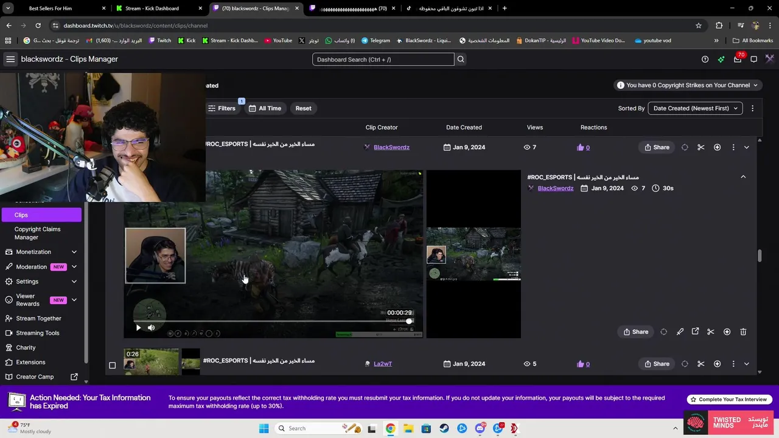Click Share button in expanded clip panel
The width and height of the screenshot is (779, 438).
click(x=635, y=332)
